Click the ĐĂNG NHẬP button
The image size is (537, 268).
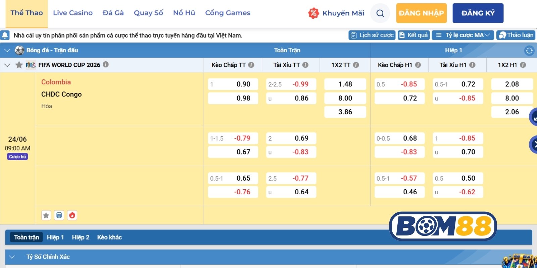421,13
